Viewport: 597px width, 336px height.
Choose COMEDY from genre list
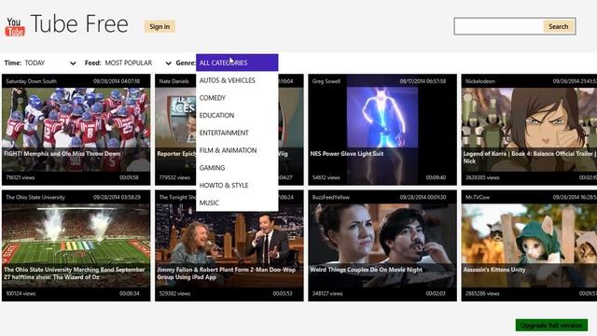237,98
